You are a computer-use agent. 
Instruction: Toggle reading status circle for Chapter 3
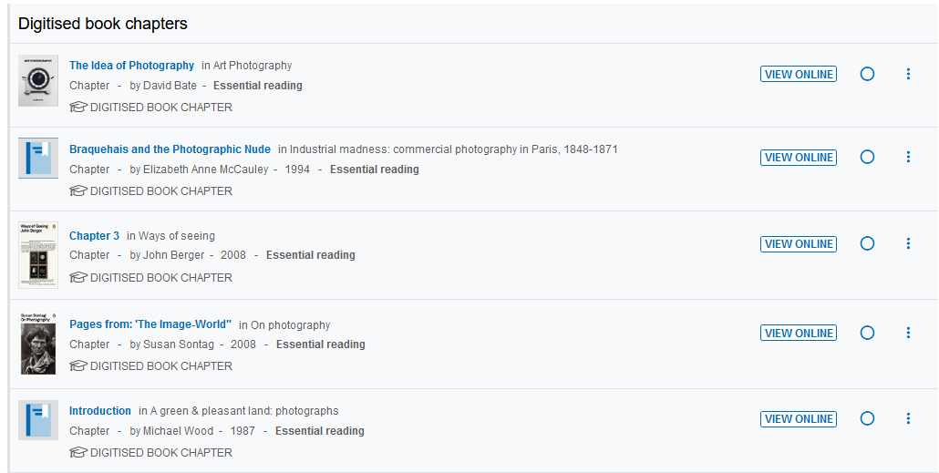(x=867, y=243)
